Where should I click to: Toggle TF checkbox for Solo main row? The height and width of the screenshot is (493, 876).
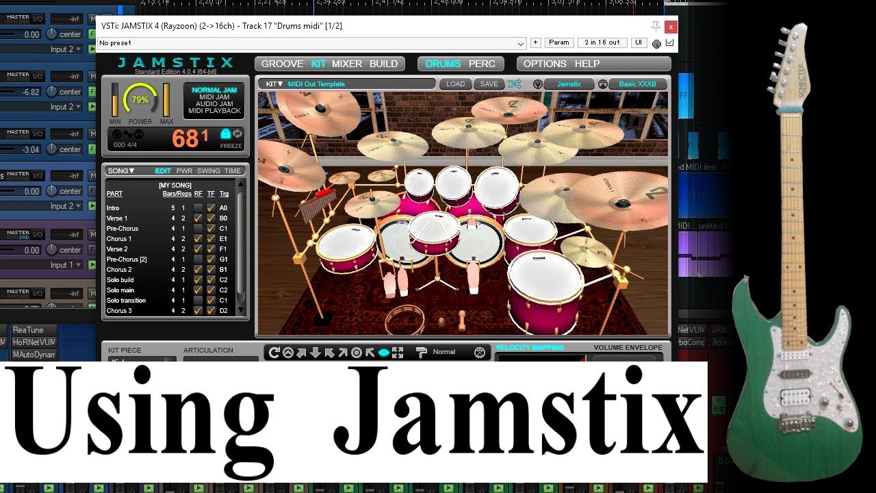tap(211, 290)
